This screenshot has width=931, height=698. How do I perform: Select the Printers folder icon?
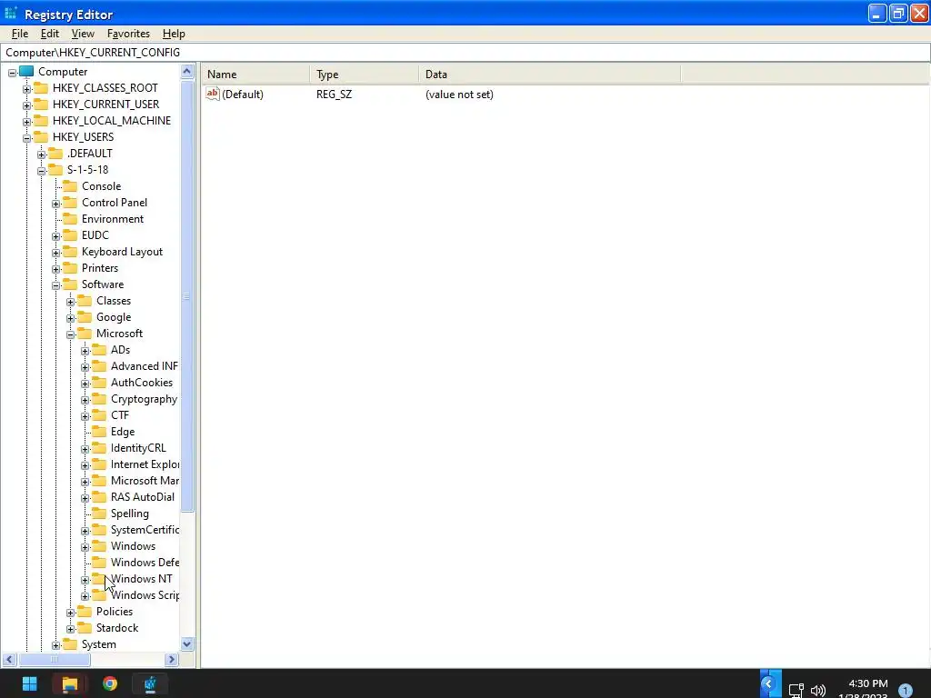70,268
